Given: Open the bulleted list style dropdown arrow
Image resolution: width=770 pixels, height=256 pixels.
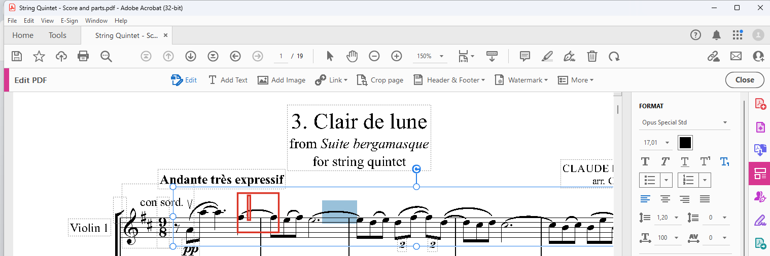Looking at the screenshot, I should click(x=666, y=180).
